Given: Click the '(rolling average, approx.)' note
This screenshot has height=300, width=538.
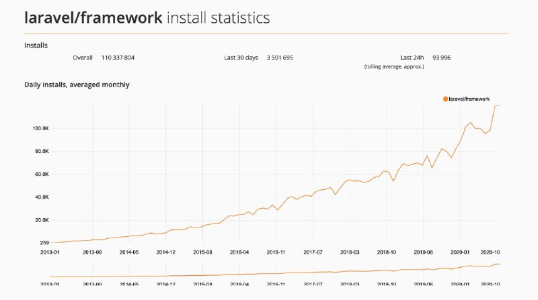Looking at the screenshot, I should point(394,66).
